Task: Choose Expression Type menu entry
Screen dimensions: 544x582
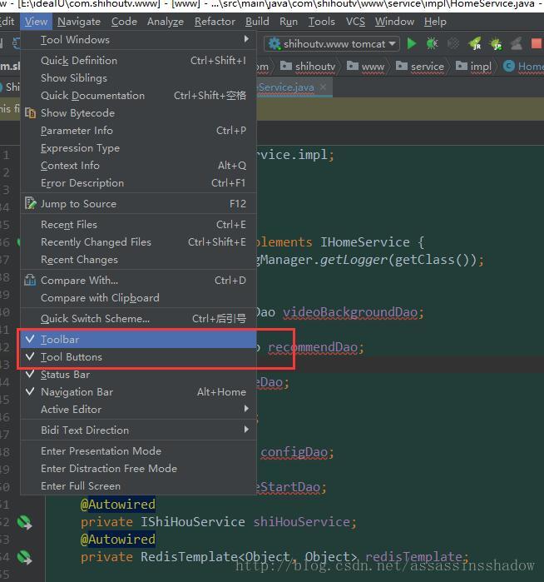Action: coord(139,147)
